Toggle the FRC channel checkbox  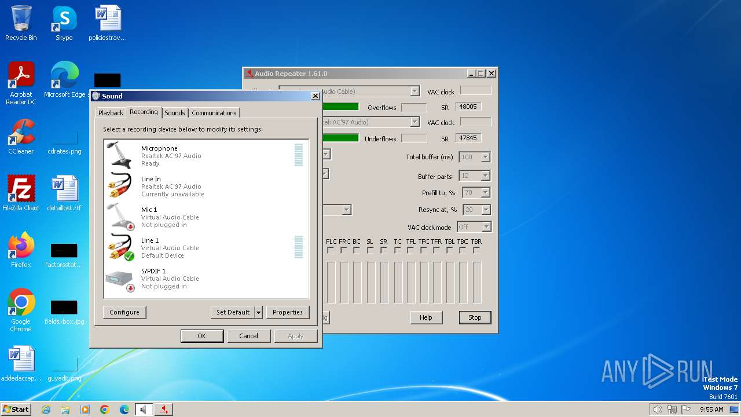[344, 251]
